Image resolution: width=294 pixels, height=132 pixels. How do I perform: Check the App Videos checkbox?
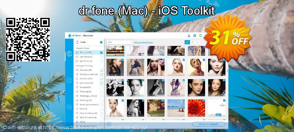[101, 61]
